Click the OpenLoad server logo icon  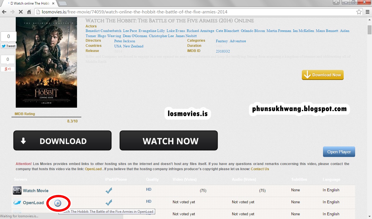click(x=17, y=203)
